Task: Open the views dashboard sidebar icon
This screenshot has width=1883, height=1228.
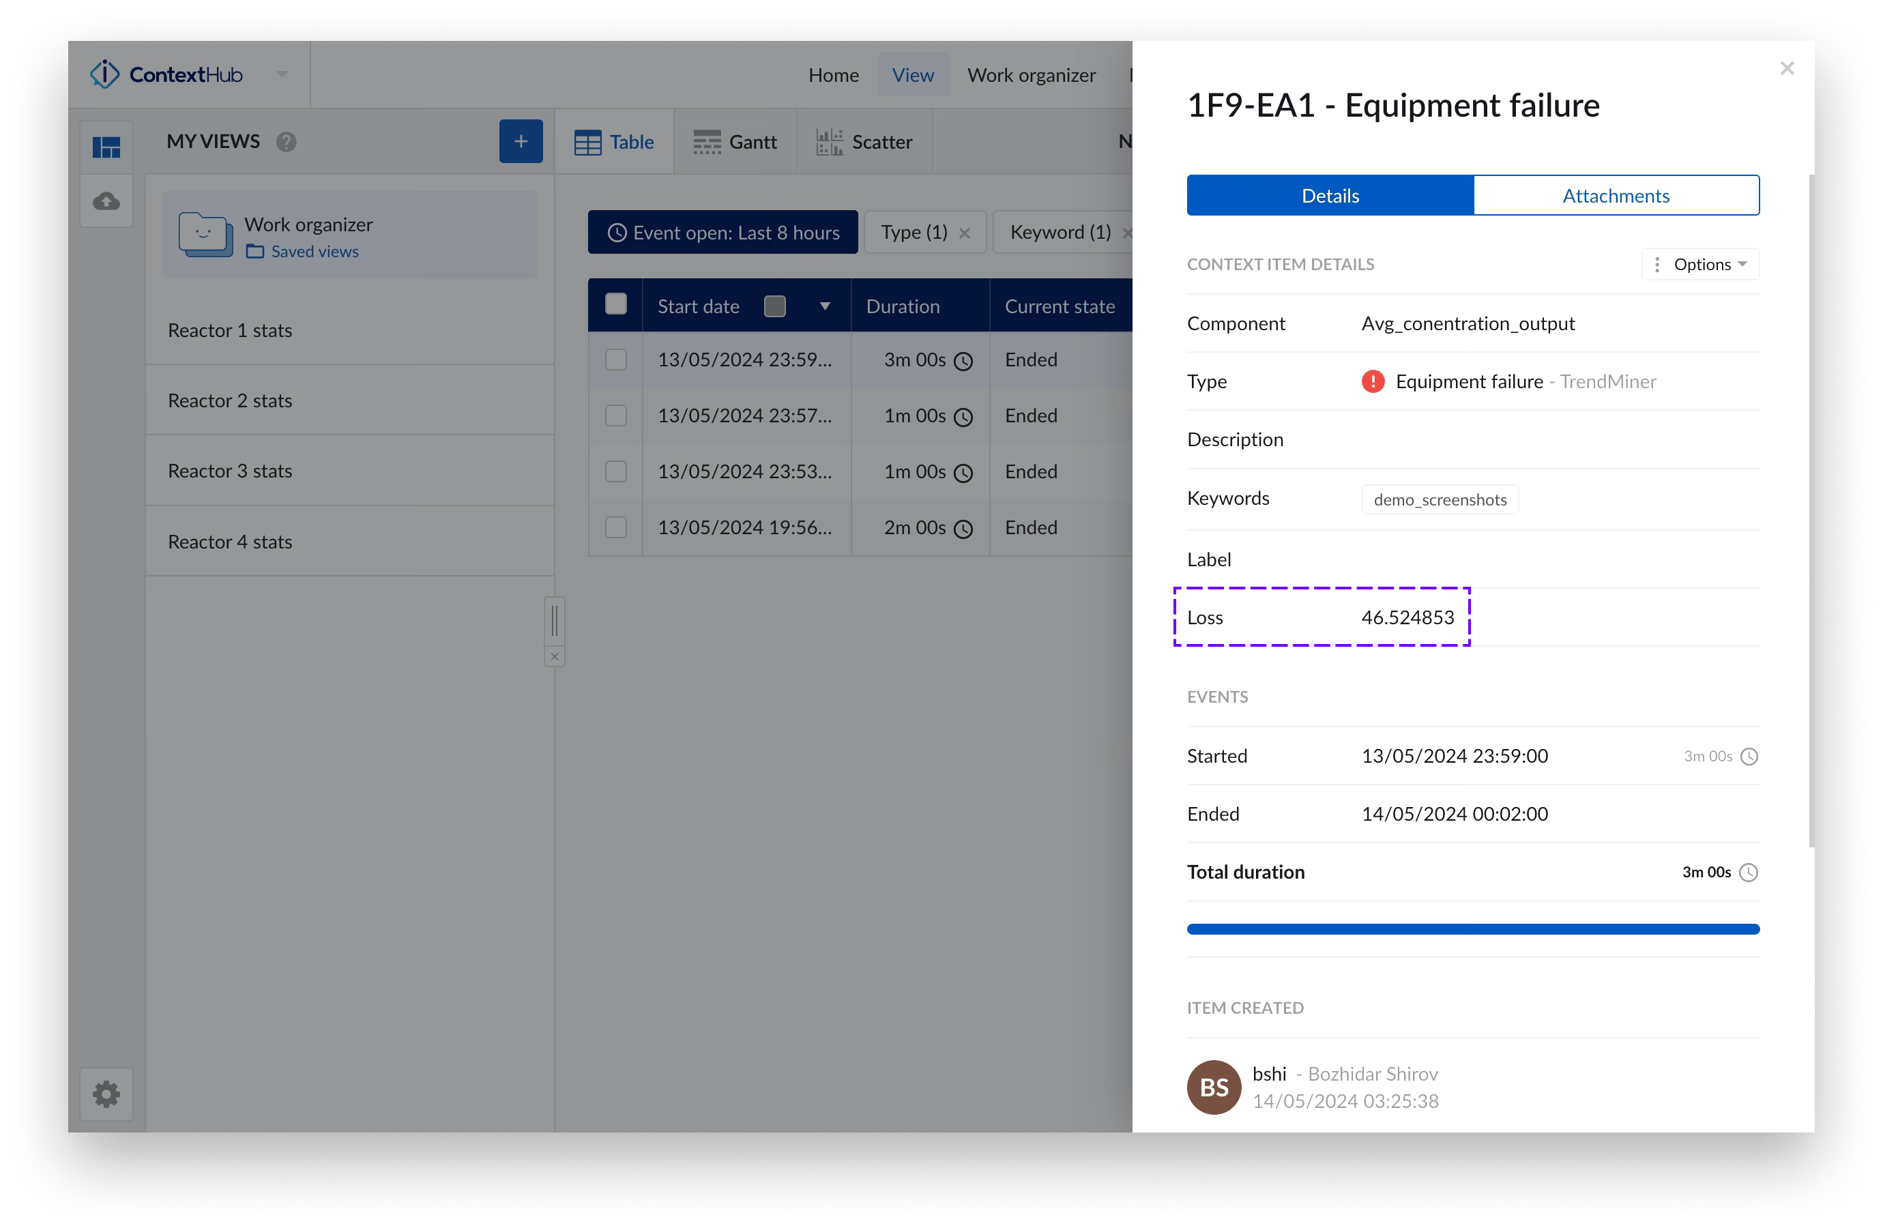Action: 107,147
